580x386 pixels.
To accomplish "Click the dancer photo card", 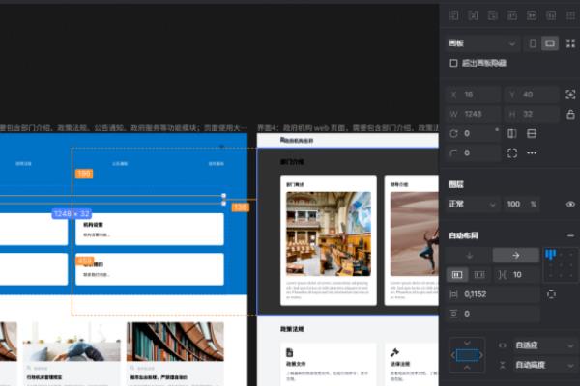I will (x=415, y=234).
